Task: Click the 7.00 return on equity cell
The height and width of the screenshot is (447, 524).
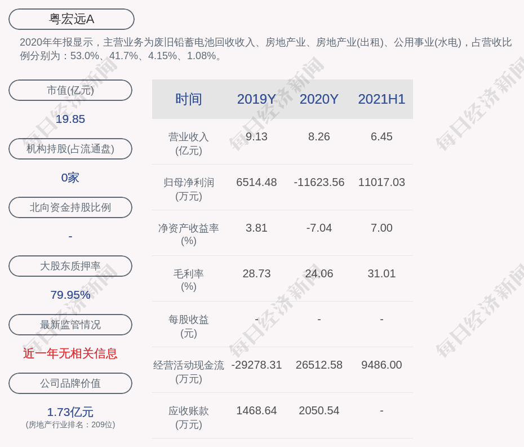Action: click(381, 228)
